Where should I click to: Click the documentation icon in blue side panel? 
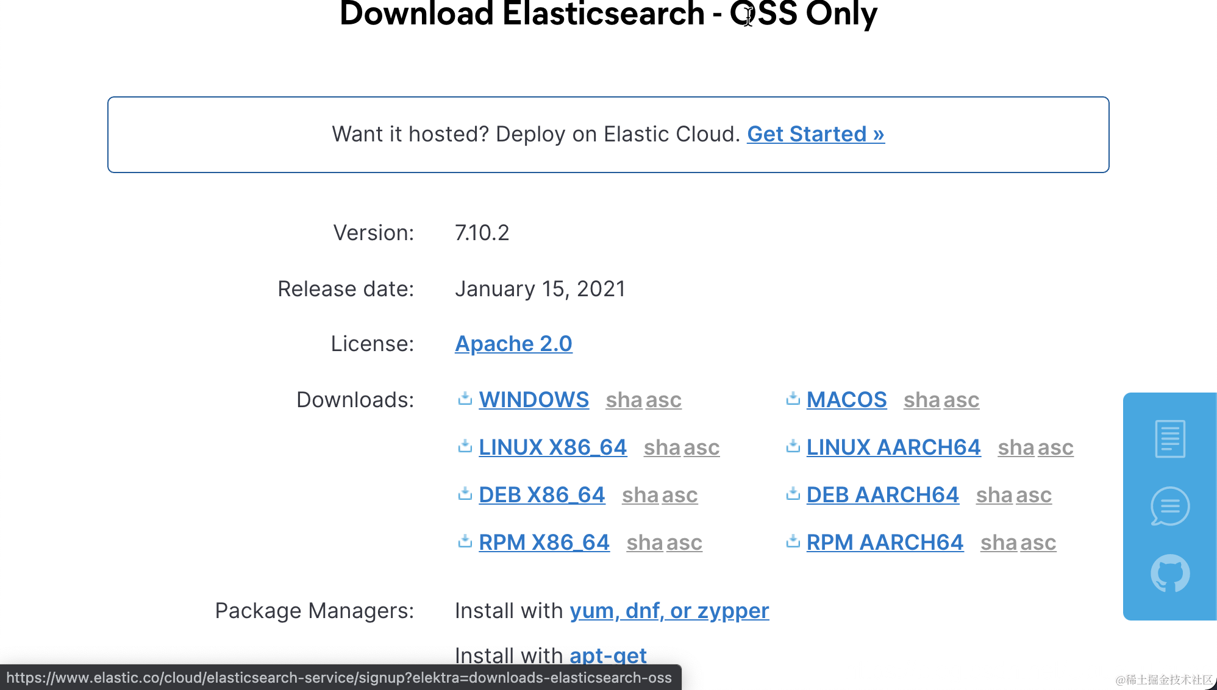(1169, 439)
